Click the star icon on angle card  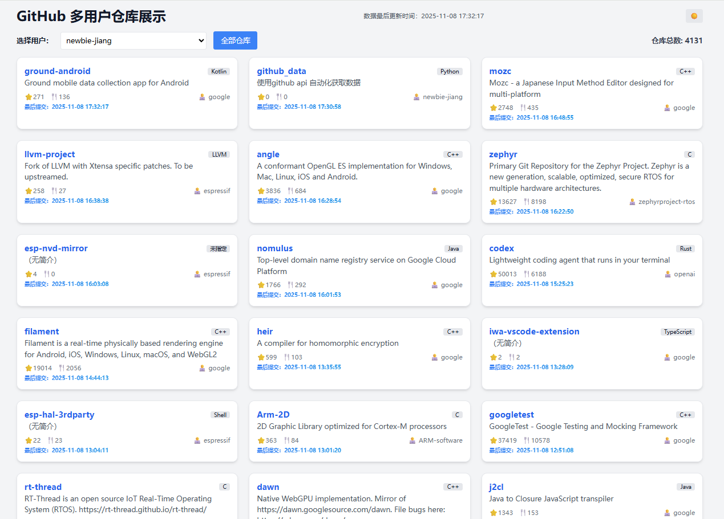click(261, 191)
